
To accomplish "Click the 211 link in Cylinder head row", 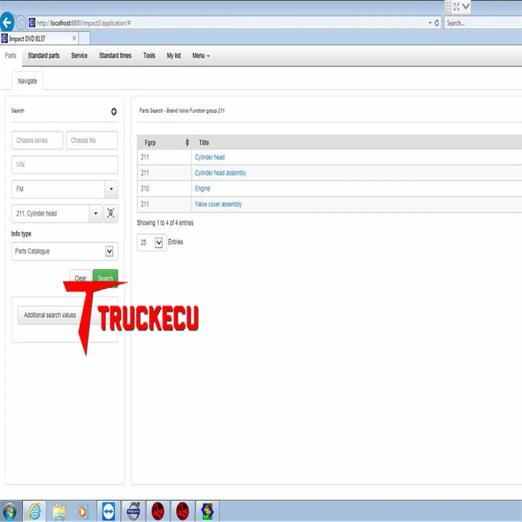I will pyautogui.click(x=145, y=157).
